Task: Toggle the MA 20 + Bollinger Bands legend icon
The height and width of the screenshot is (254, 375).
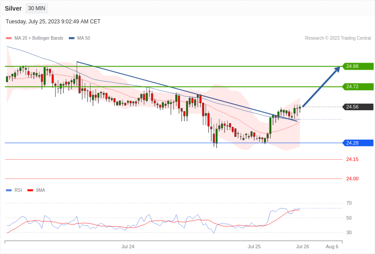Action: (x=8, y=38)
